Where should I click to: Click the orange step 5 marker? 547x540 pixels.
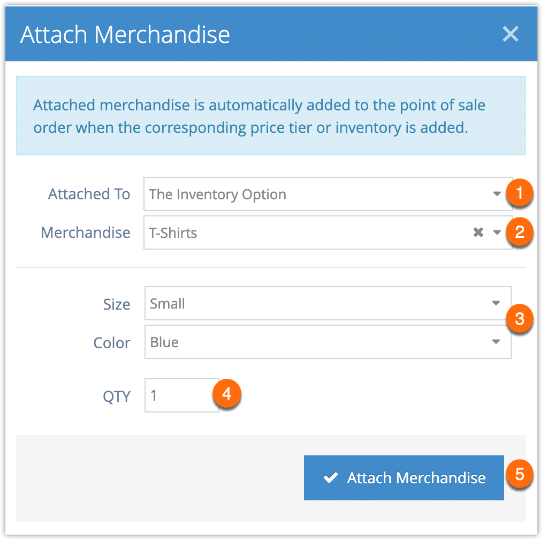tap(520, 474)
